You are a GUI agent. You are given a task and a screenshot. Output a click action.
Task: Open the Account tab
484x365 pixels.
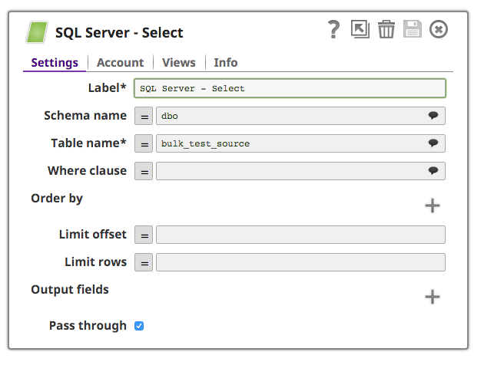[120, 63]
